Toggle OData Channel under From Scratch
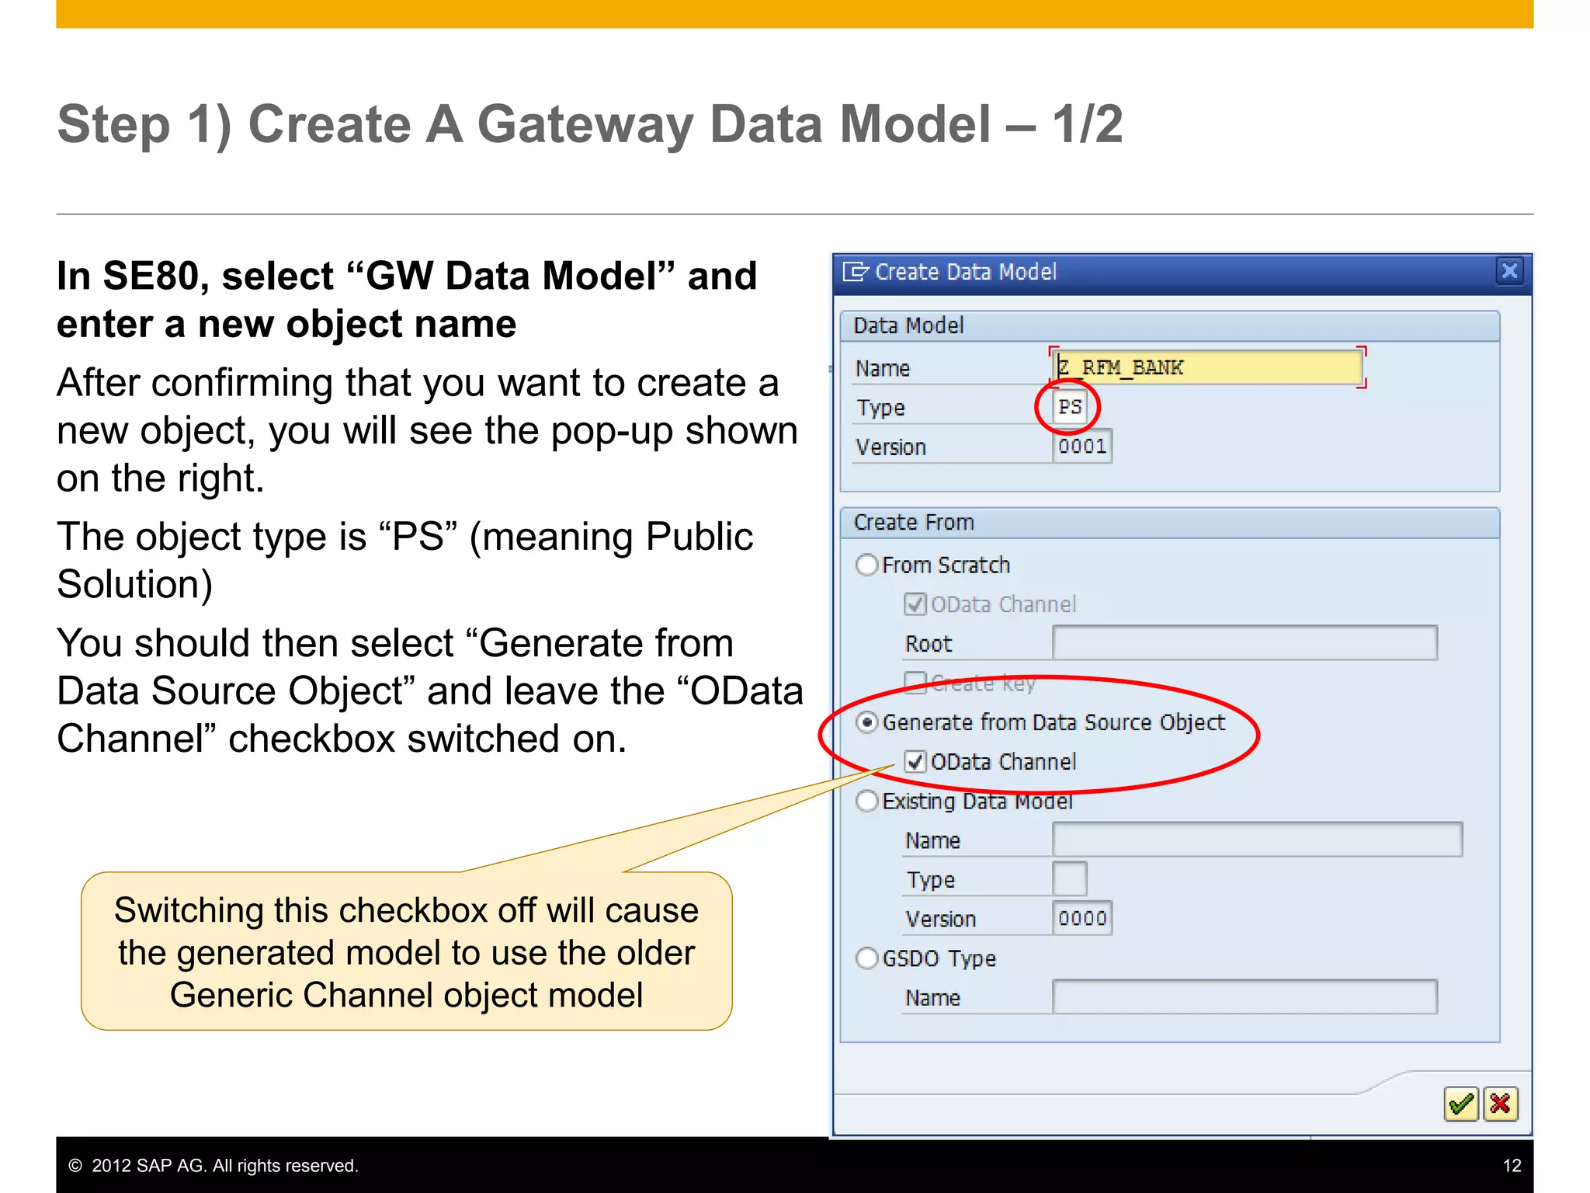1590x1193 pixels. [x=915, y=604]
